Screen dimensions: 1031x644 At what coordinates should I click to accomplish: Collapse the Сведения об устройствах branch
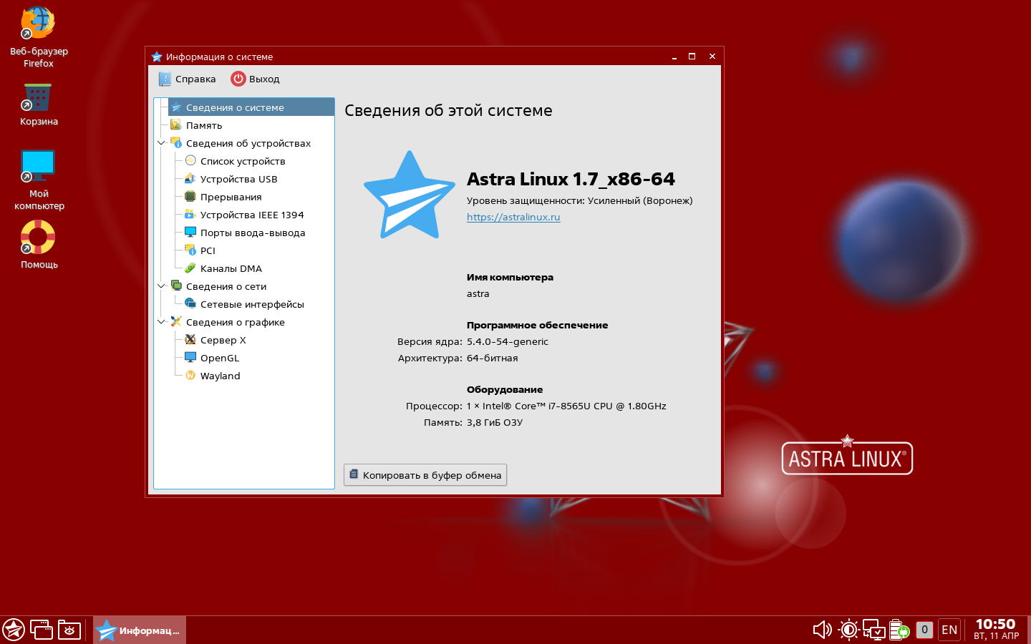pyautogui.click(x=161, y=143)
